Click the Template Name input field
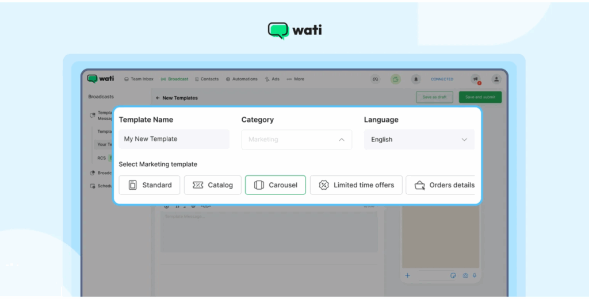The width and height of the screenshot is (589, 299). [x=174, y=139]
